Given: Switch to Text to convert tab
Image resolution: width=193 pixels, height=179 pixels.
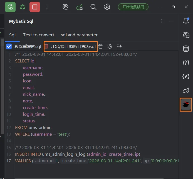Looking at the screenshot, I should coord(39,35).
